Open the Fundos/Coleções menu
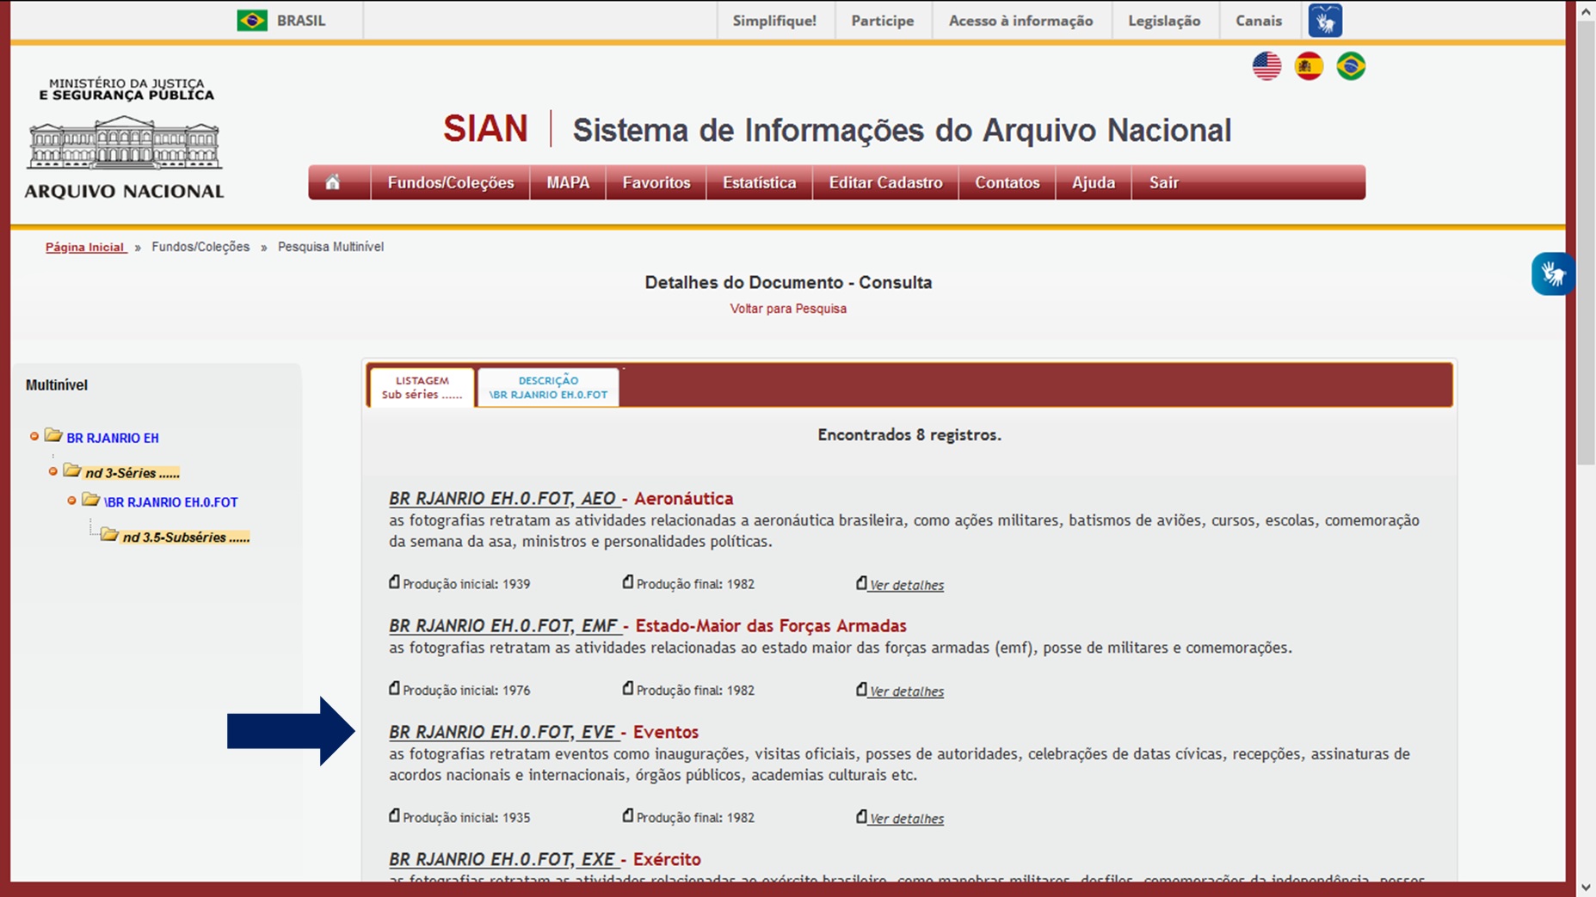The width and height of the screenshot is (1596, 897). [451, 181]
